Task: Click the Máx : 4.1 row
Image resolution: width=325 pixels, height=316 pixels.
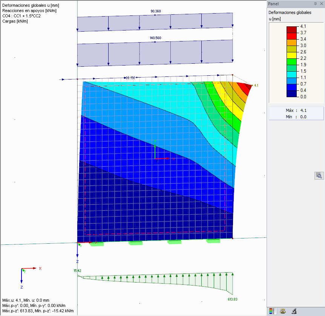Action: click(x=296, y=110)
